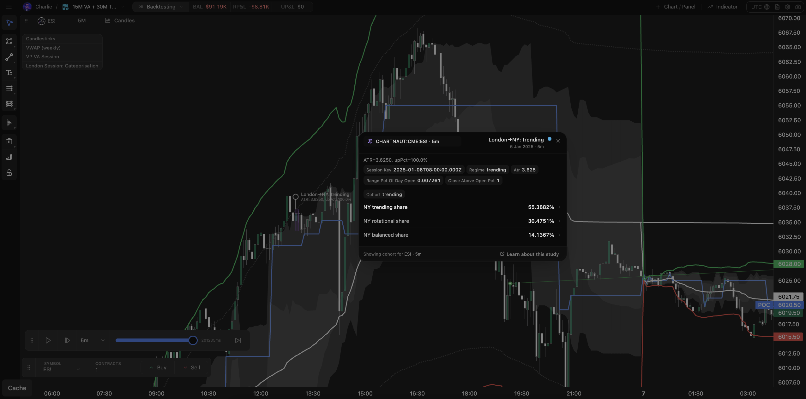Image resolution: width=806 pixels, height=399 pixels.
Task: Open the hamburger main menu
Action: coord(9,7)
